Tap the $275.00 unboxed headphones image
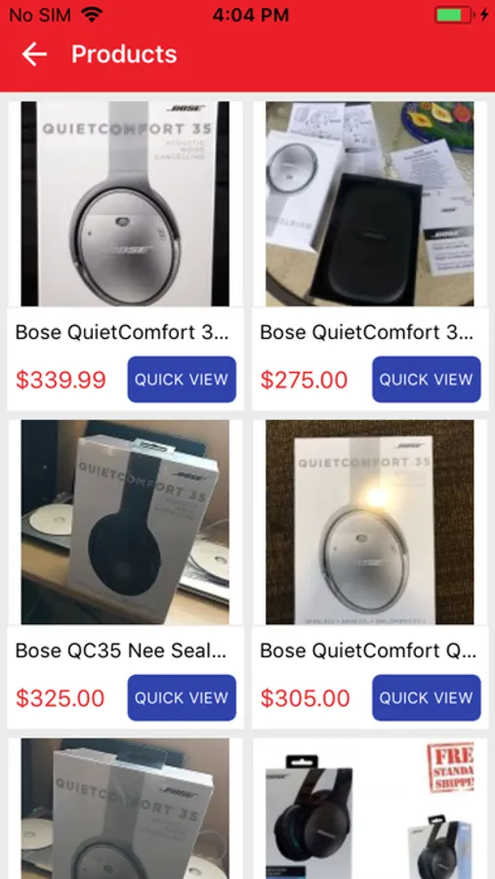This screenshot has height=879, width=495. [x=370, y=203]
